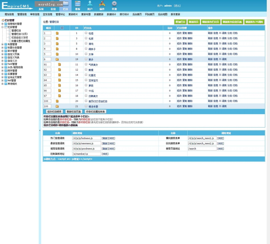Click the green 刷新首页 button
Viewport: 270px width, 244px height.
(194, 22)
